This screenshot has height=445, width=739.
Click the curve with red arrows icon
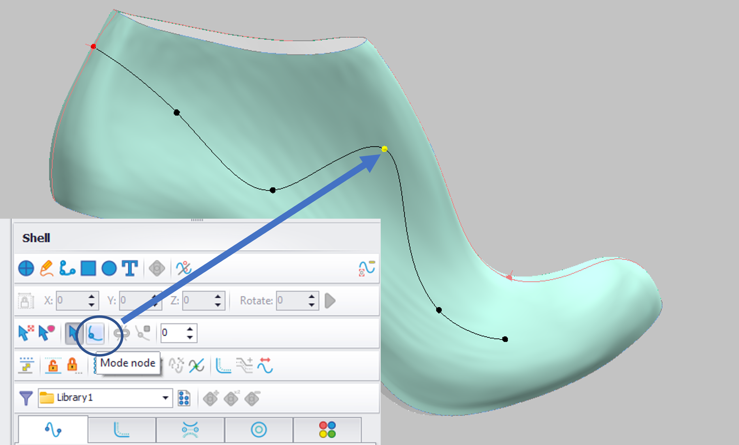click(x=265, y=365)
